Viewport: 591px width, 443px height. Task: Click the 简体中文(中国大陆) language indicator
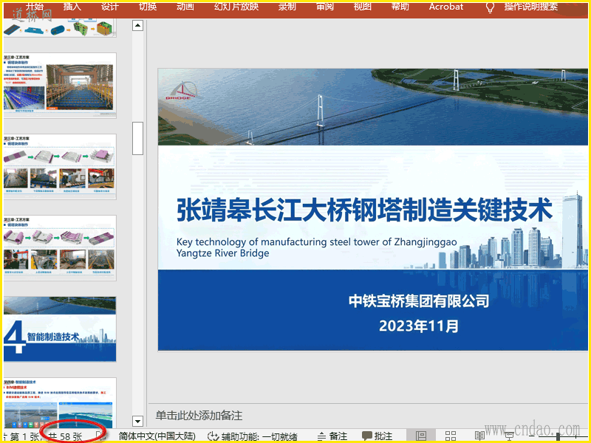coord(157,436)
